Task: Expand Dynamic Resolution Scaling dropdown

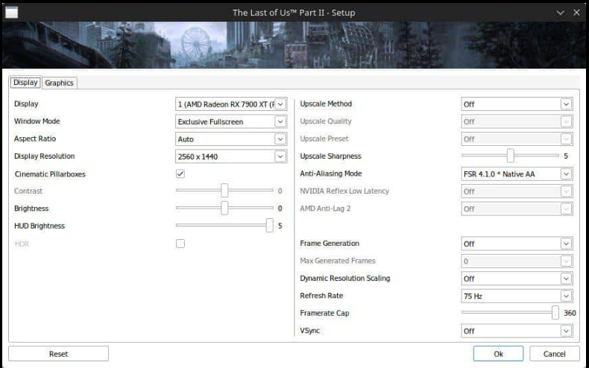Action: pyautogui.click(x=517, y=279)
